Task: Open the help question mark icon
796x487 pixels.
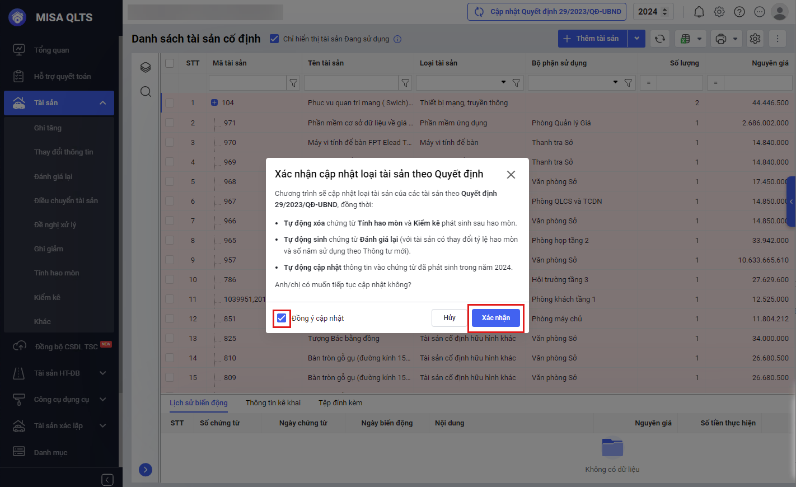Action: click(739, 12)
